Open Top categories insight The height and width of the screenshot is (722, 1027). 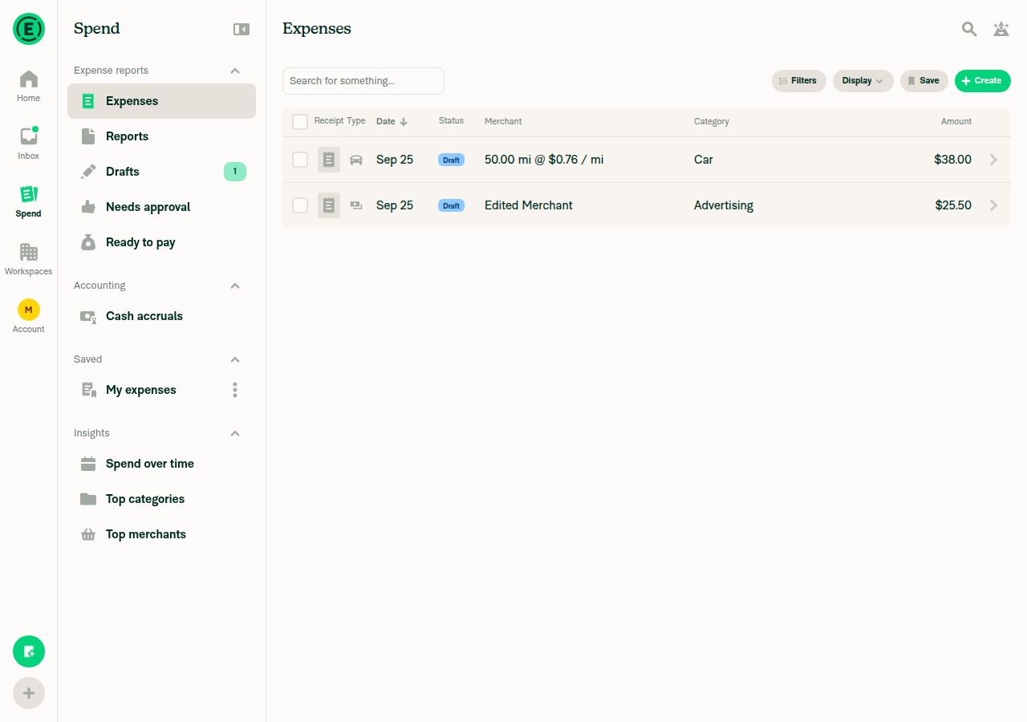(161, 499)
